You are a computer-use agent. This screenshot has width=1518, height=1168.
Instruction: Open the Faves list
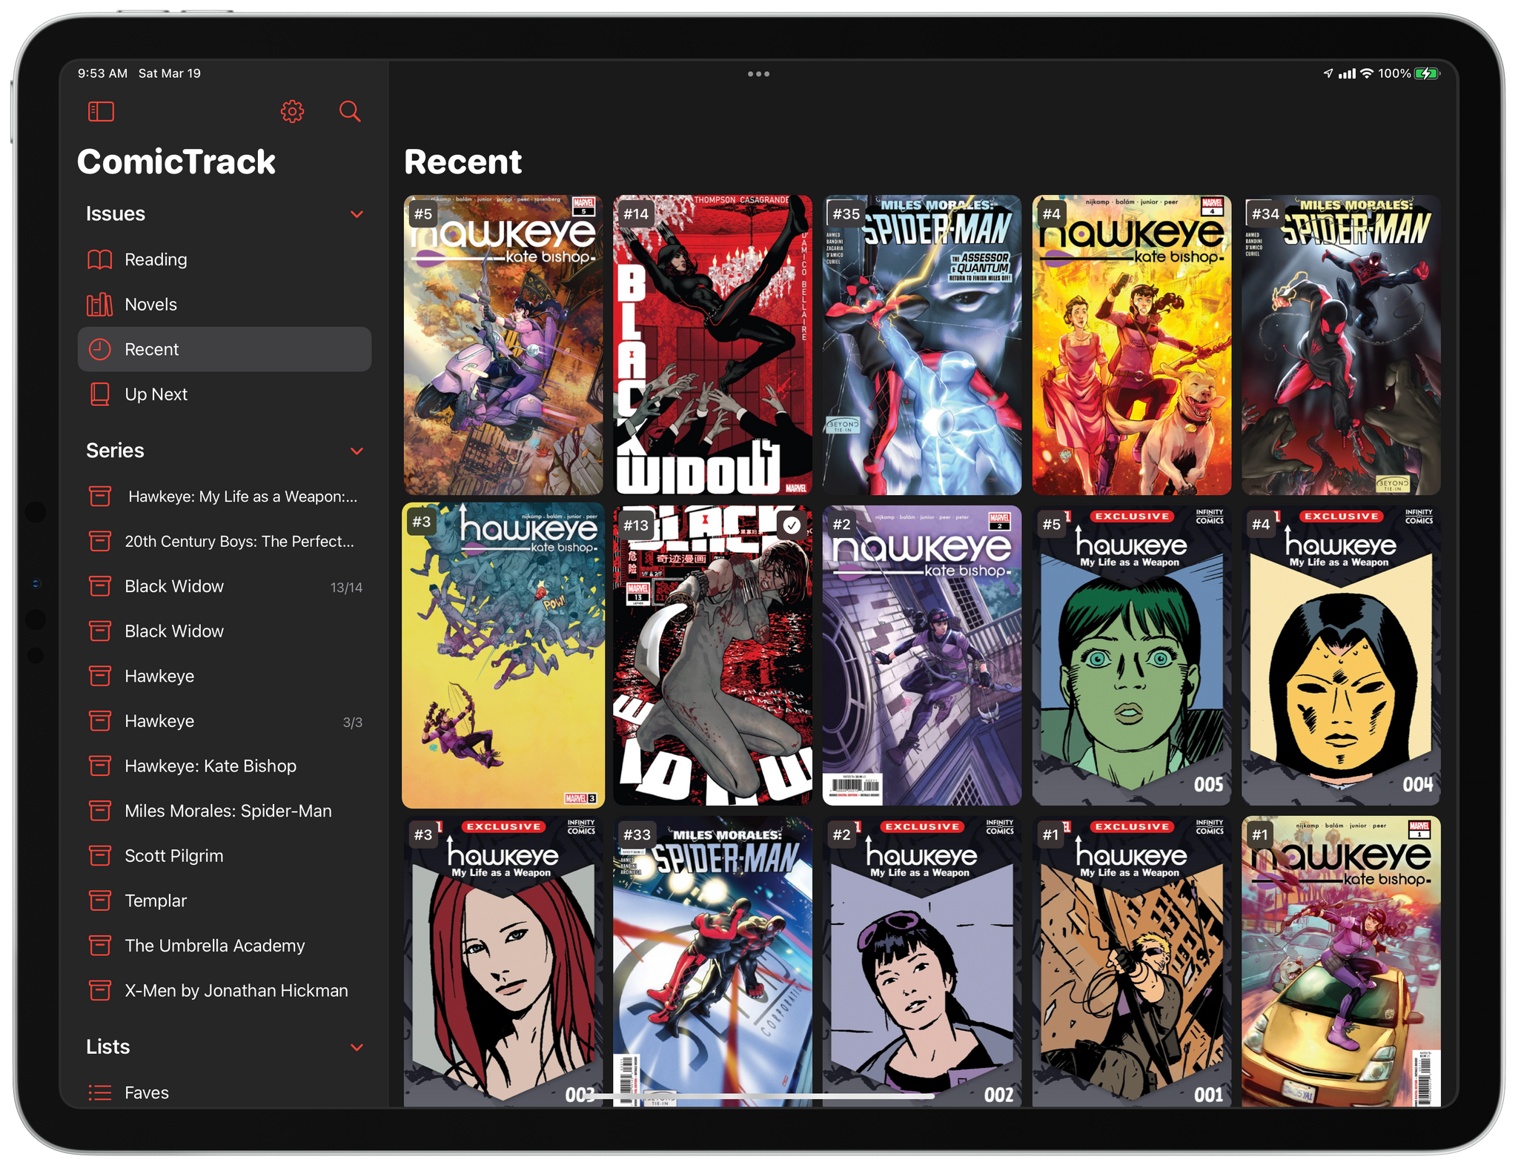[x=225, y=1092]
